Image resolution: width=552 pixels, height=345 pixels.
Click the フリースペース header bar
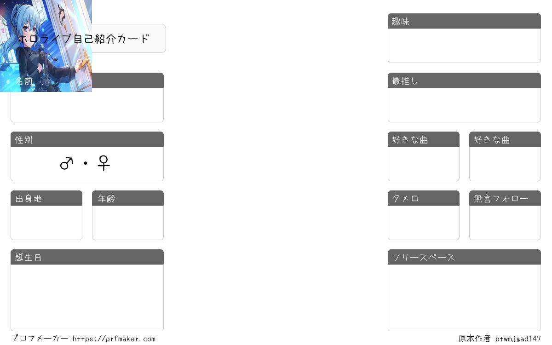(x=464, y=257)
